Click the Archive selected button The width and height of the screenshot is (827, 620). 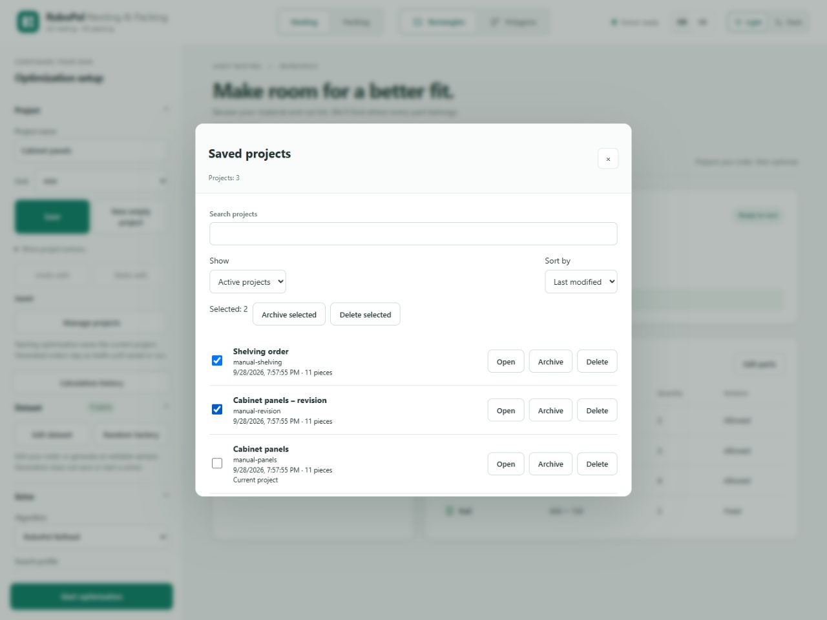(289, 315)
